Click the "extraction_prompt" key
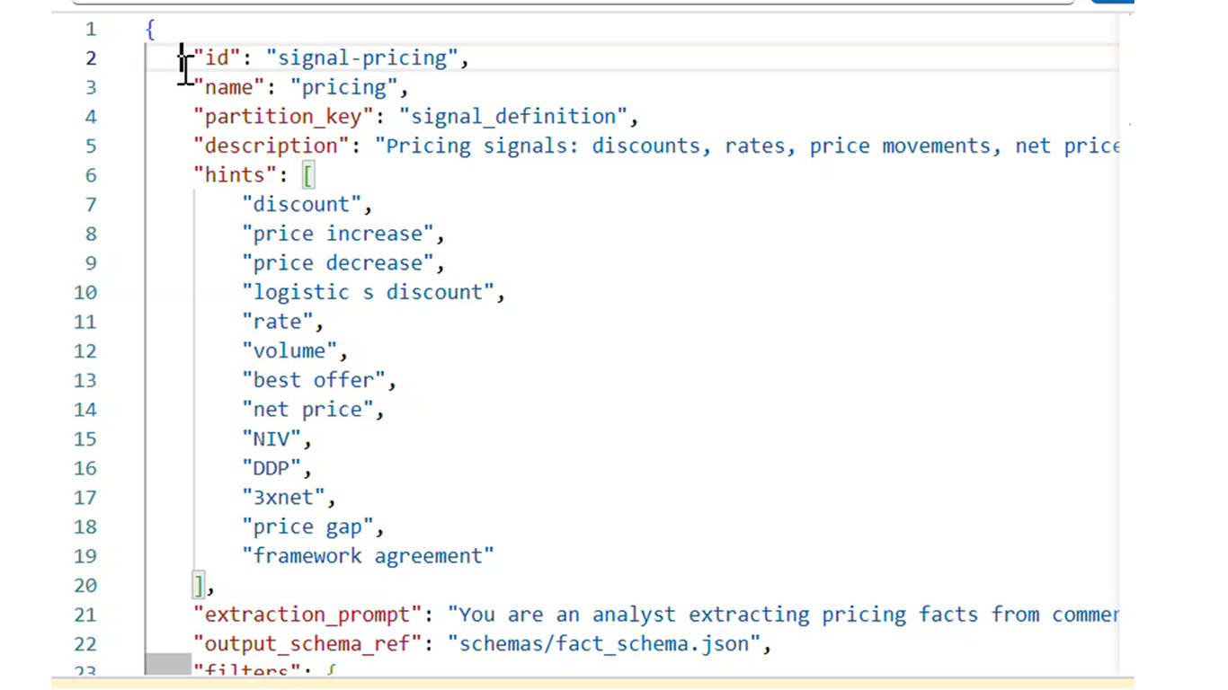The image size is (1228, 690). pos(307,615)
